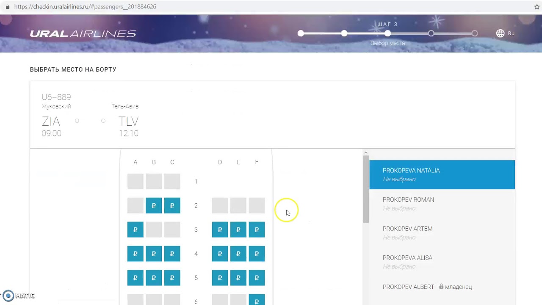Select passenger PROKOPEVA NATALIA
Image resolution: width=542 pixels, height=305 pixels.
coord(442,175)
